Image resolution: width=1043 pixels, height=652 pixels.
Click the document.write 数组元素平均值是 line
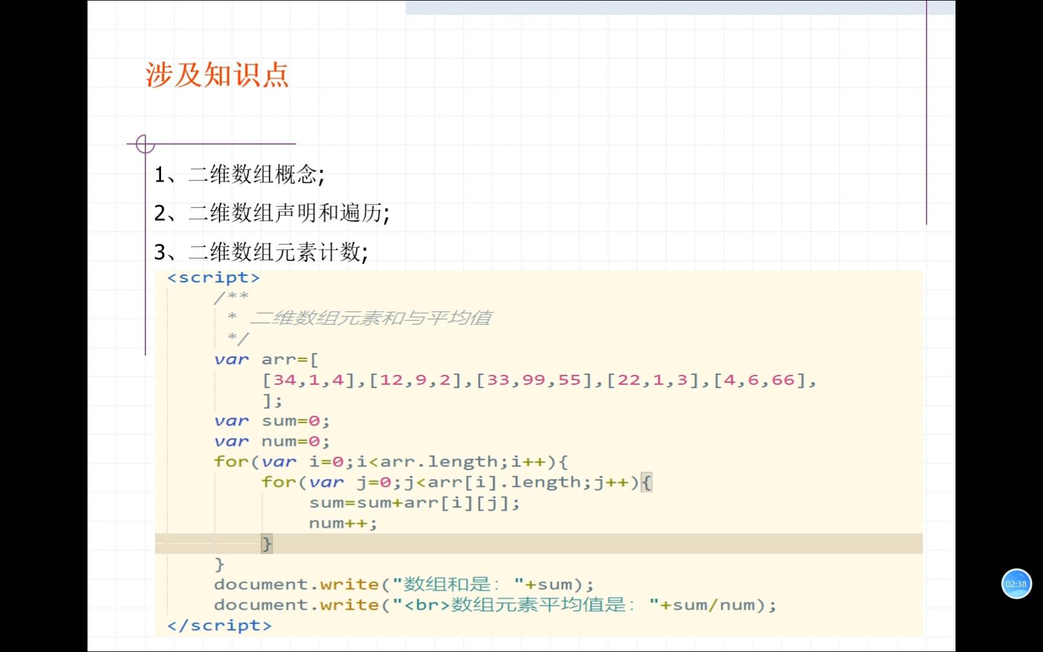coord(496,605)
